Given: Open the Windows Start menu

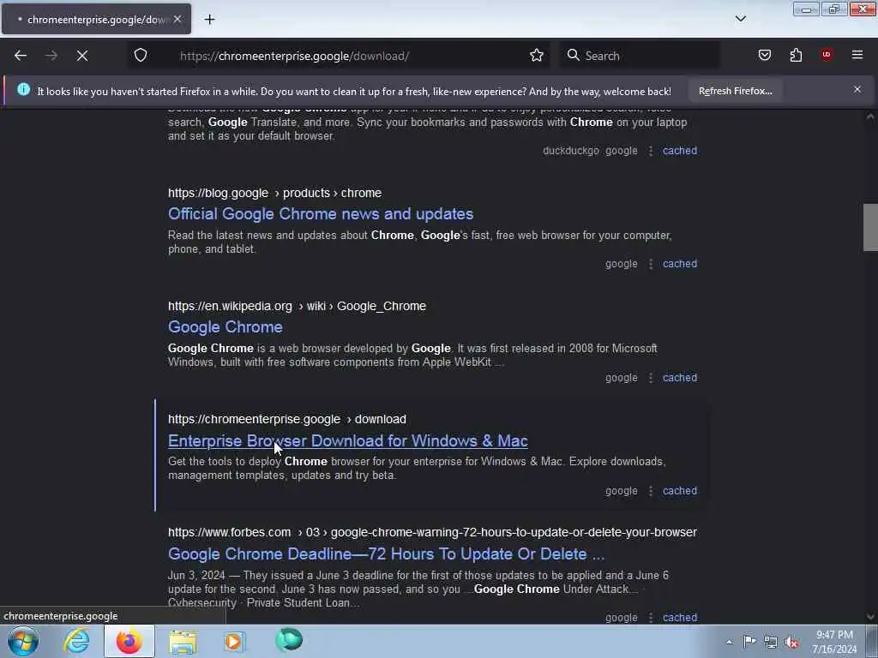Looking at the screenshot, I should 23,641.
